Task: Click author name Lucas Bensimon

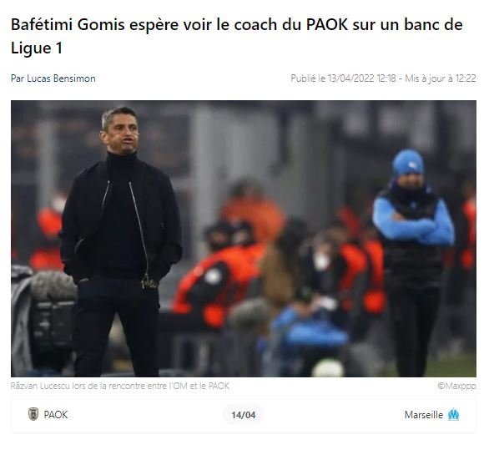Action: [x=61, y=78]
